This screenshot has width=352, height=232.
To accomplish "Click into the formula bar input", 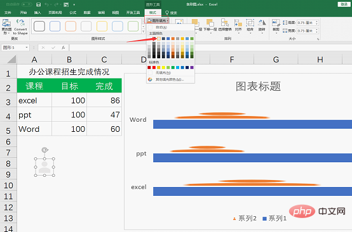I will click(x=210, y=48).
